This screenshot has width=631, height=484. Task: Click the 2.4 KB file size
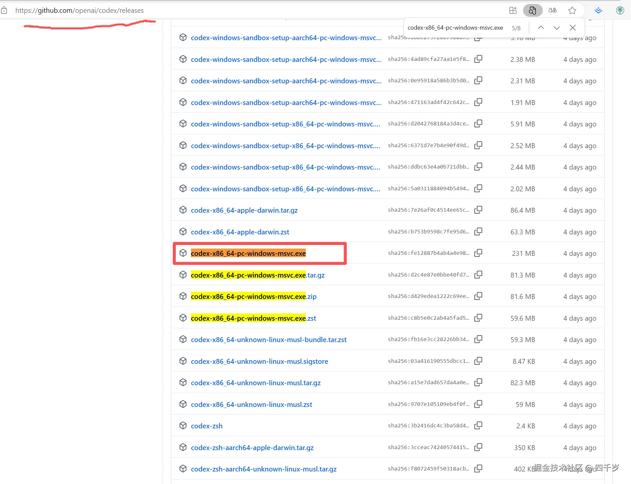tap(526, 426)
